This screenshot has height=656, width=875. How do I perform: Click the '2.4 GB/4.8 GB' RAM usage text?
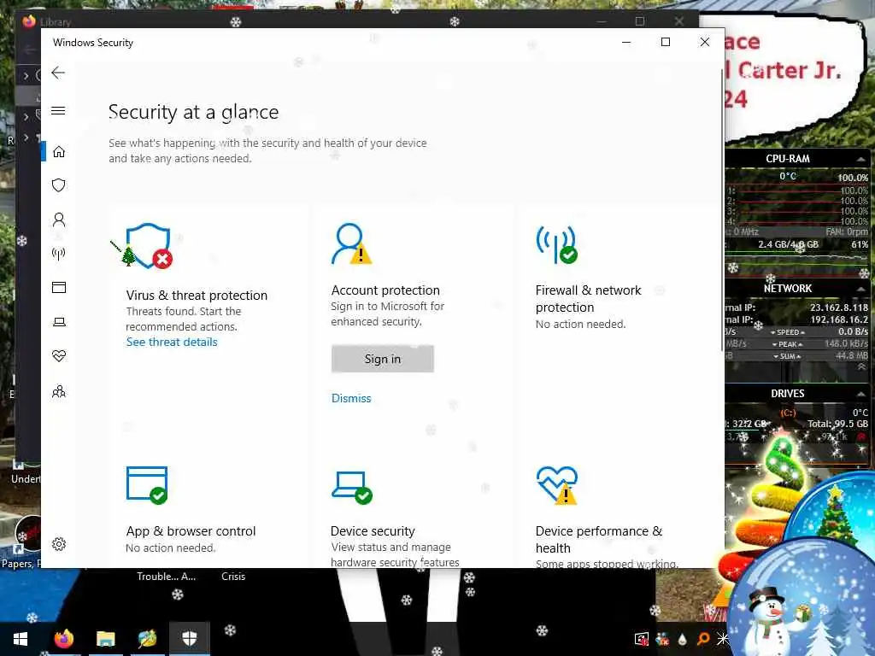click(788, 244)
